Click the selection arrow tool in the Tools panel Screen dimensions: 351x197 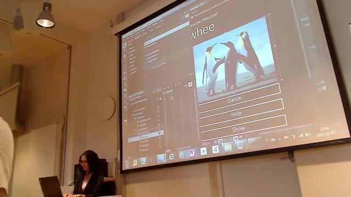(x=124, y=45)
